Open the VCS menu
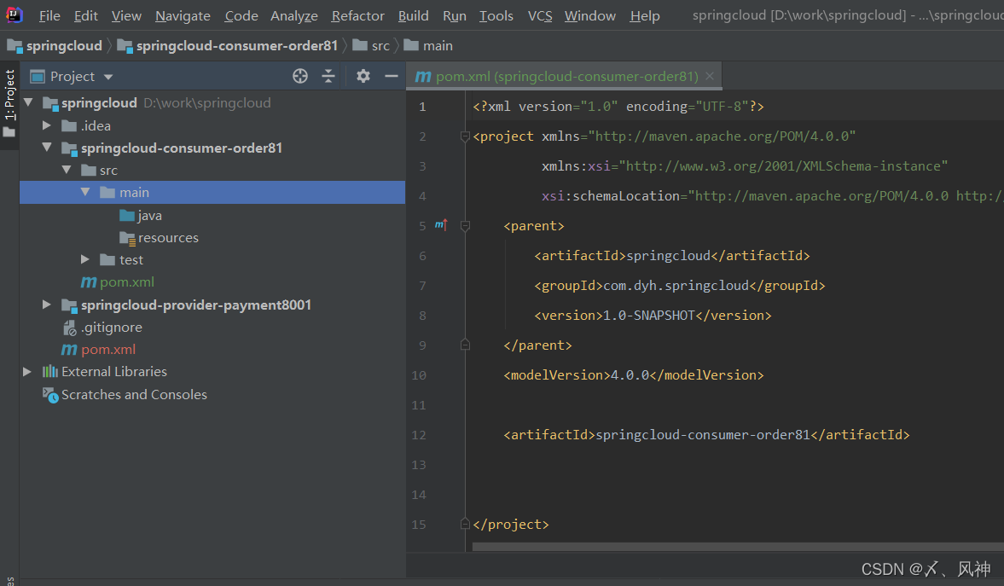1004x586 pixels. [x=540, y=15]
